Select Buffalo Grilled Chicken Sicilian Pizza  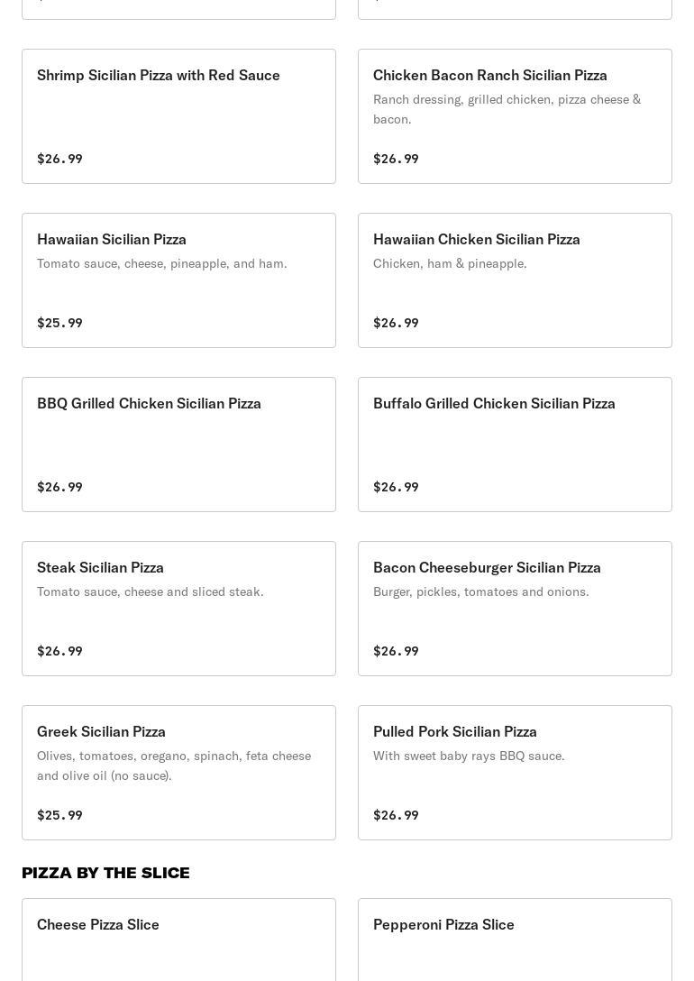point(515,445)
